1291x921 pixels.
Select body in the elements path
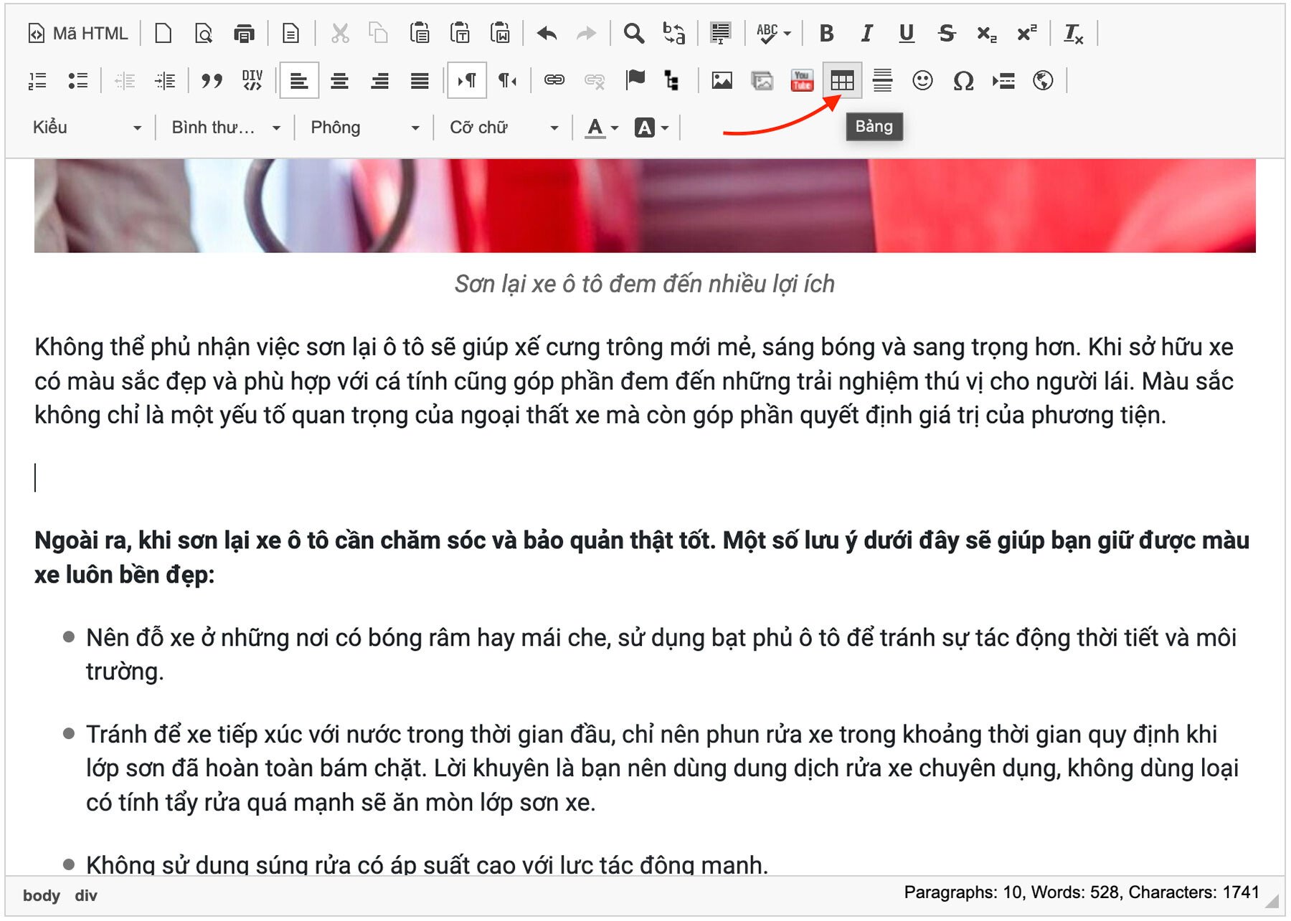(x=41, y=896)
